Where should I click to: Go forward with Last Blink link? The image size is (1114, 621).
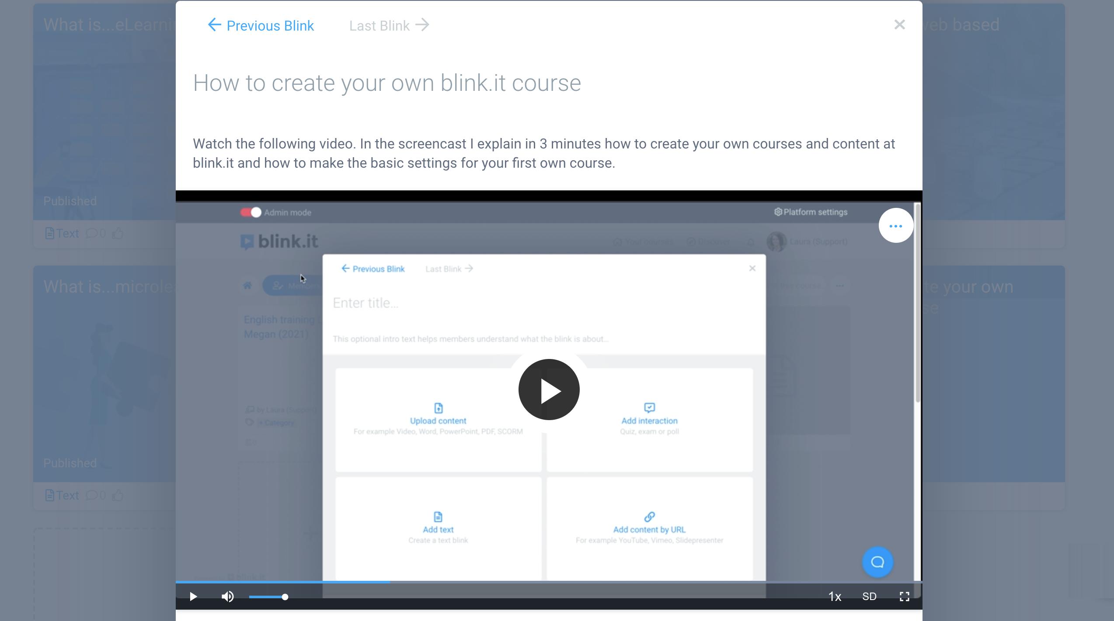pyautogui.click(x=389, y=26)
